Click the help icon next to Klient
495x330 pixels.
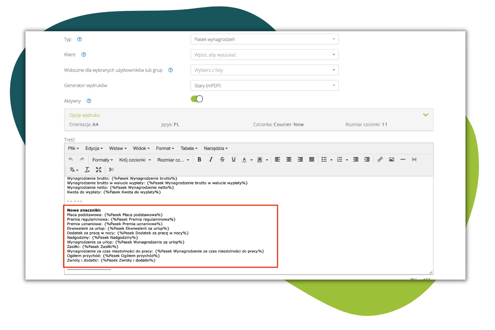84,55
